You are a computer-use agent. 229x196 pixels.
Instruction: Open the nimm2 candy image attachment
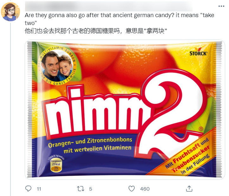[125, 110]
